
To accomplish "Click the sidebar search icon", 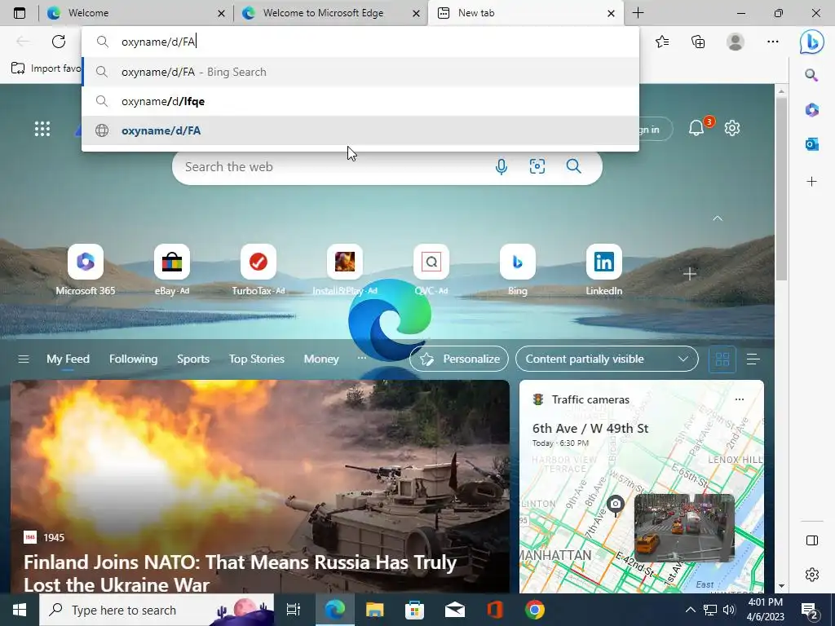I will (811, 75).
